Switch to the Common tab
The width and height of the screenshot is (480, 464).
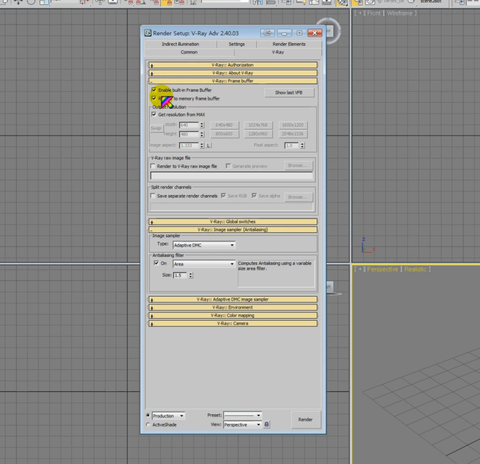point(189,52)
